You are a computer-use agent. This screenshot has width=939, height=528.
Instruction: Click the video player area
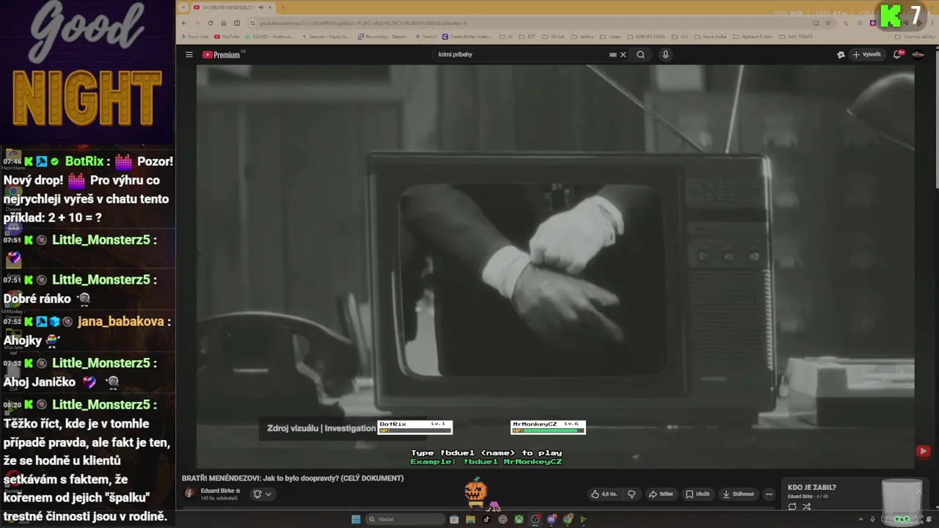click(555, 266)
